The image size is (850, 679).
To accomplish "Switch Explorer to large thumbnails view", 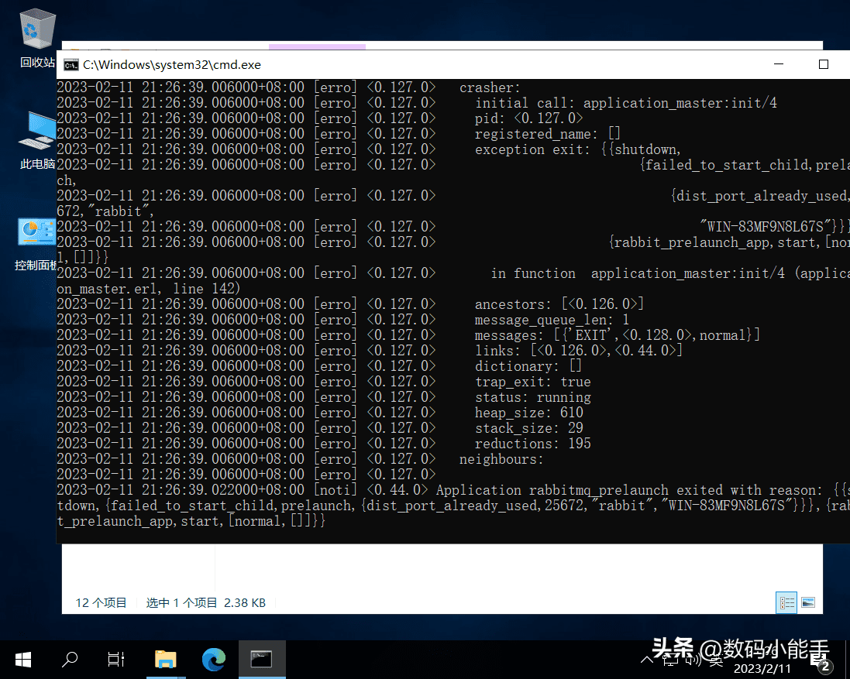I will tap(808, 602).
